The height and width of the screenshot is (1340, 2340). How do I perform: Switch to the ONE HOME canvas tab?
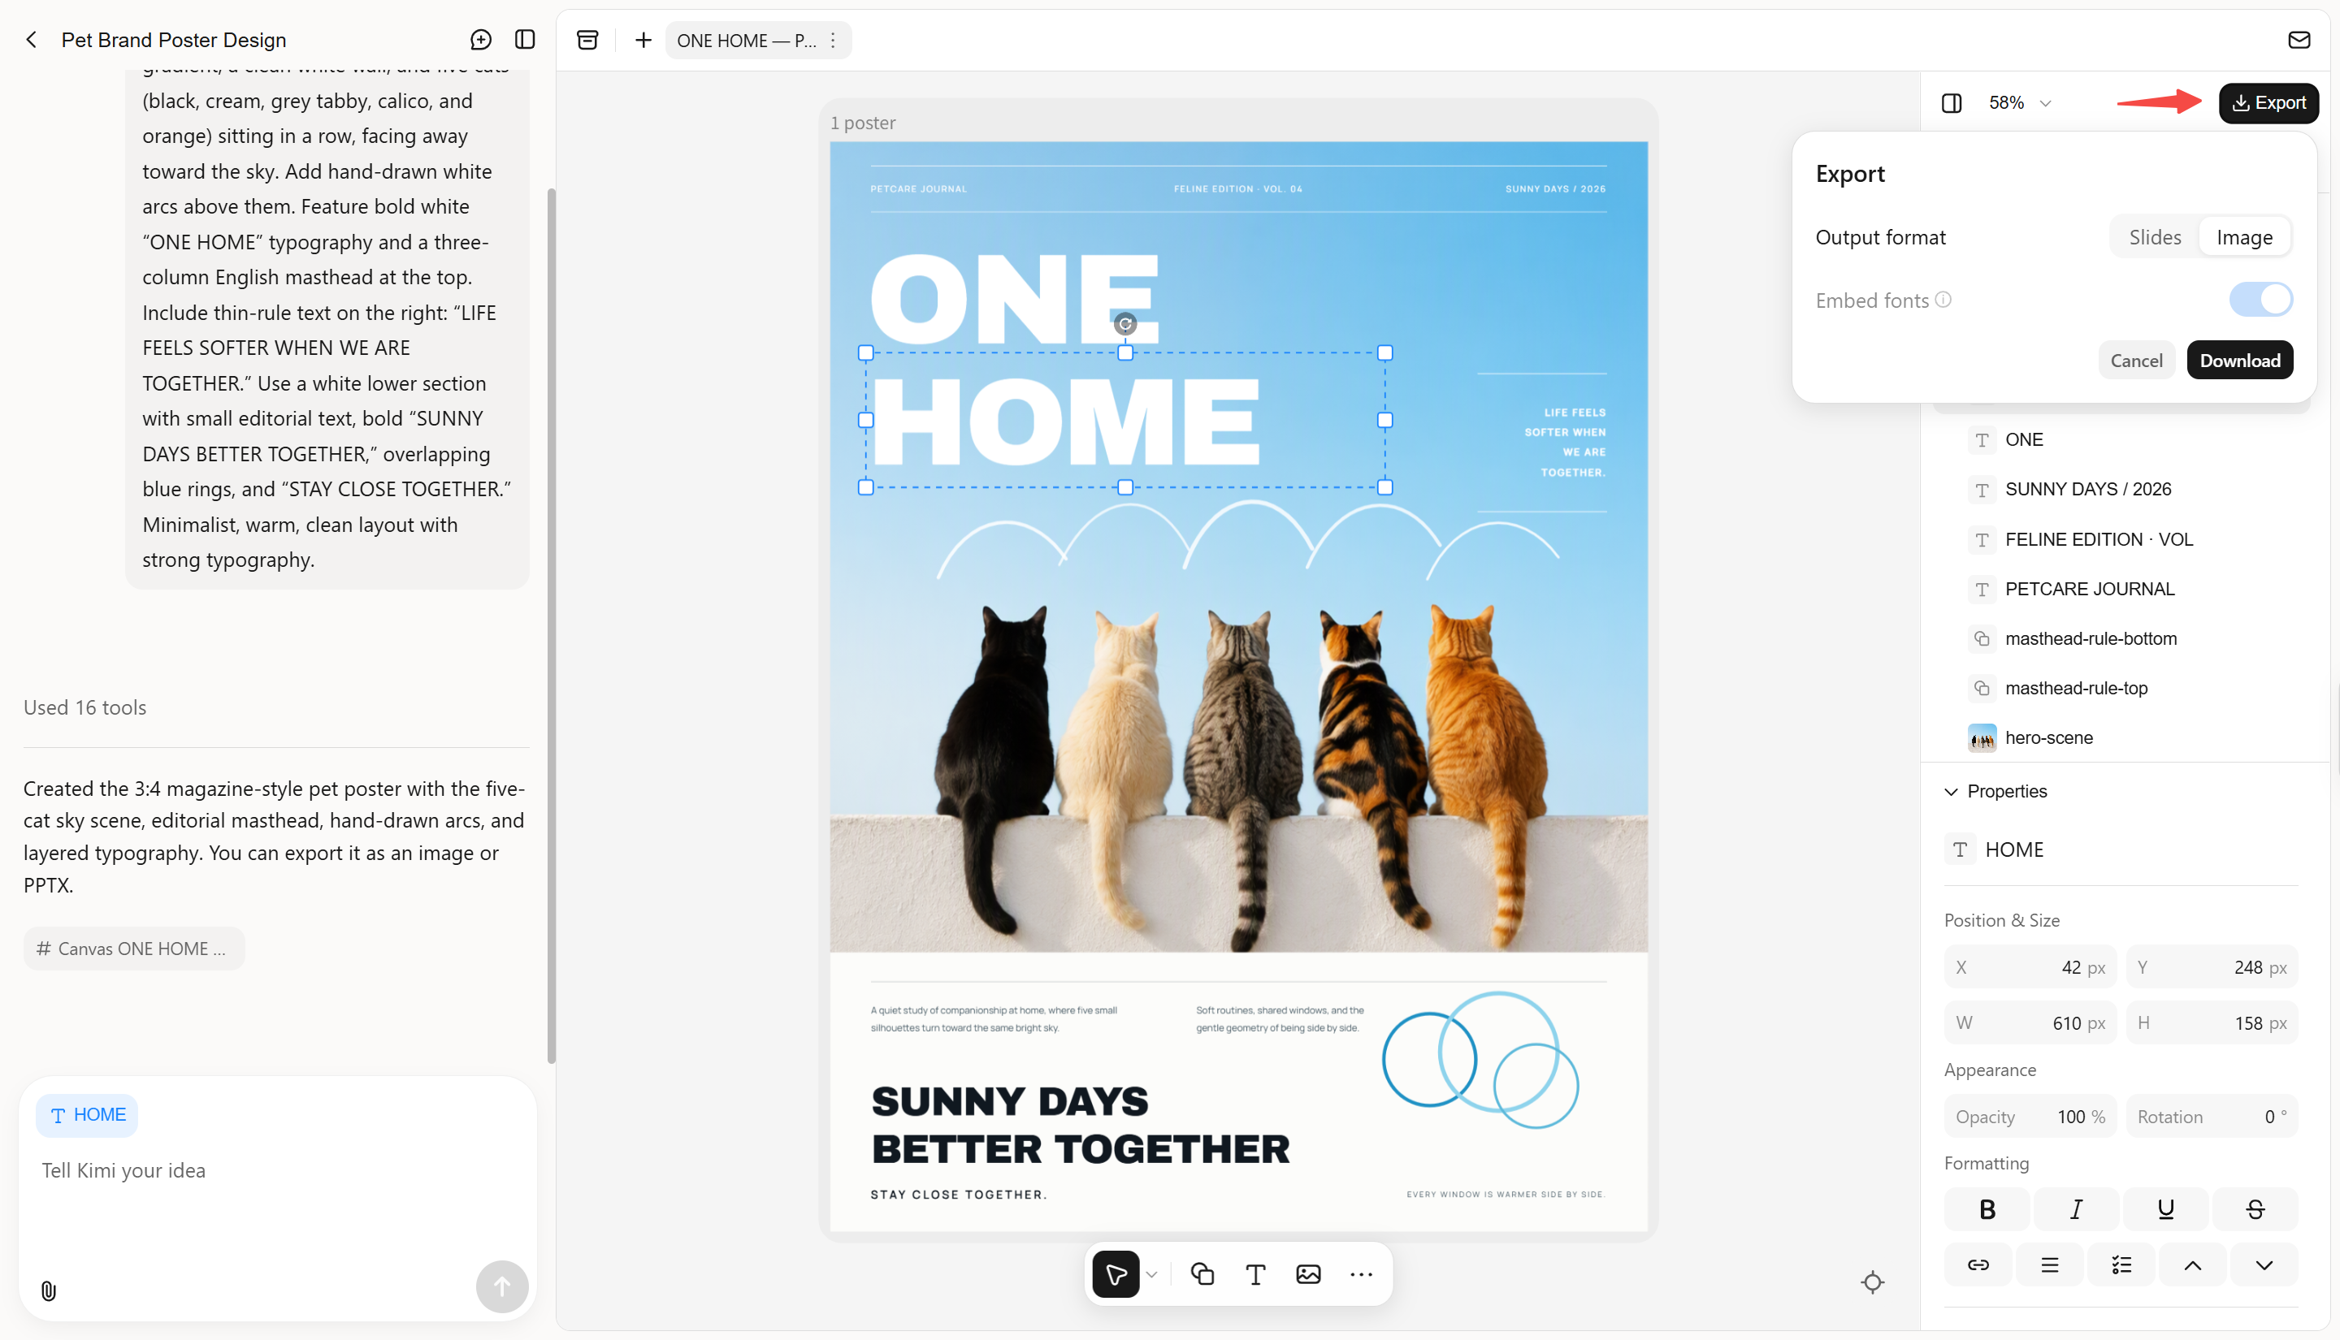[746, 40]
